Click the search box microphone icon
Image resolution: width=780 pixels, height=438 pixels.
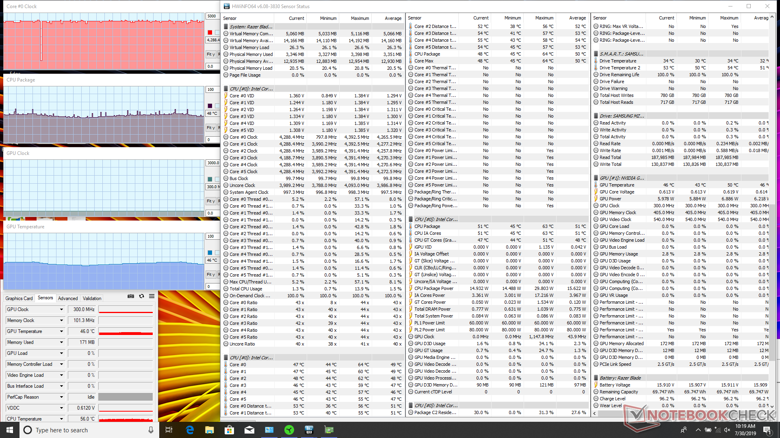[151, 430]
